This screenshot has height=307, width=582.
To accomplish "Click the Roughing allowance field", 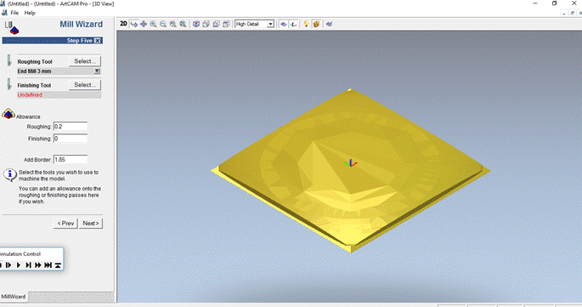I will [71, 127].
